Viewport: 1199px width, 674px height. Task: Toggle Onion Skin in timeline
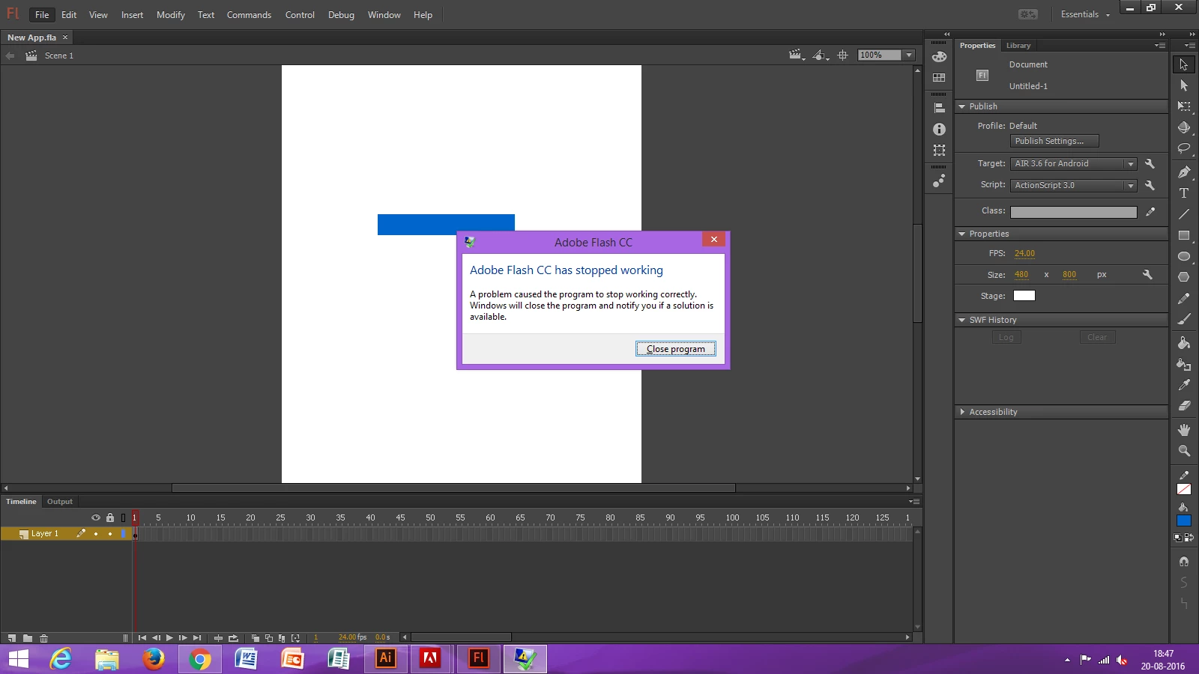(x=256, y=638)
